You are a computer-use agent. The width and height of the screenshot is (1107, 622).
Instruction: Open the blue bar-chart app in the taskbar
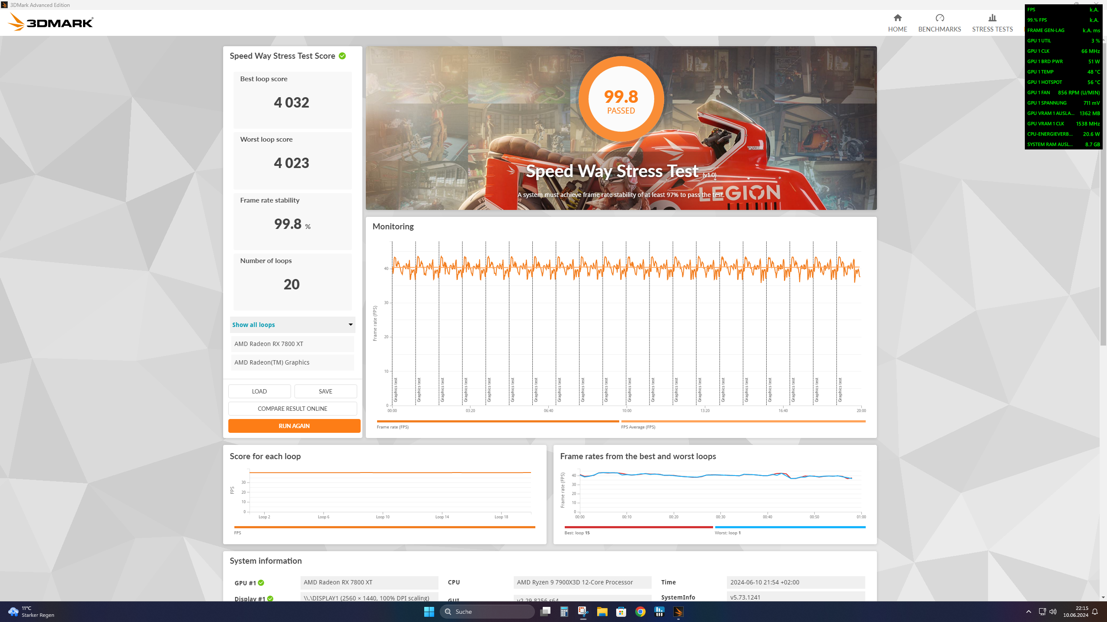(659, 612)
